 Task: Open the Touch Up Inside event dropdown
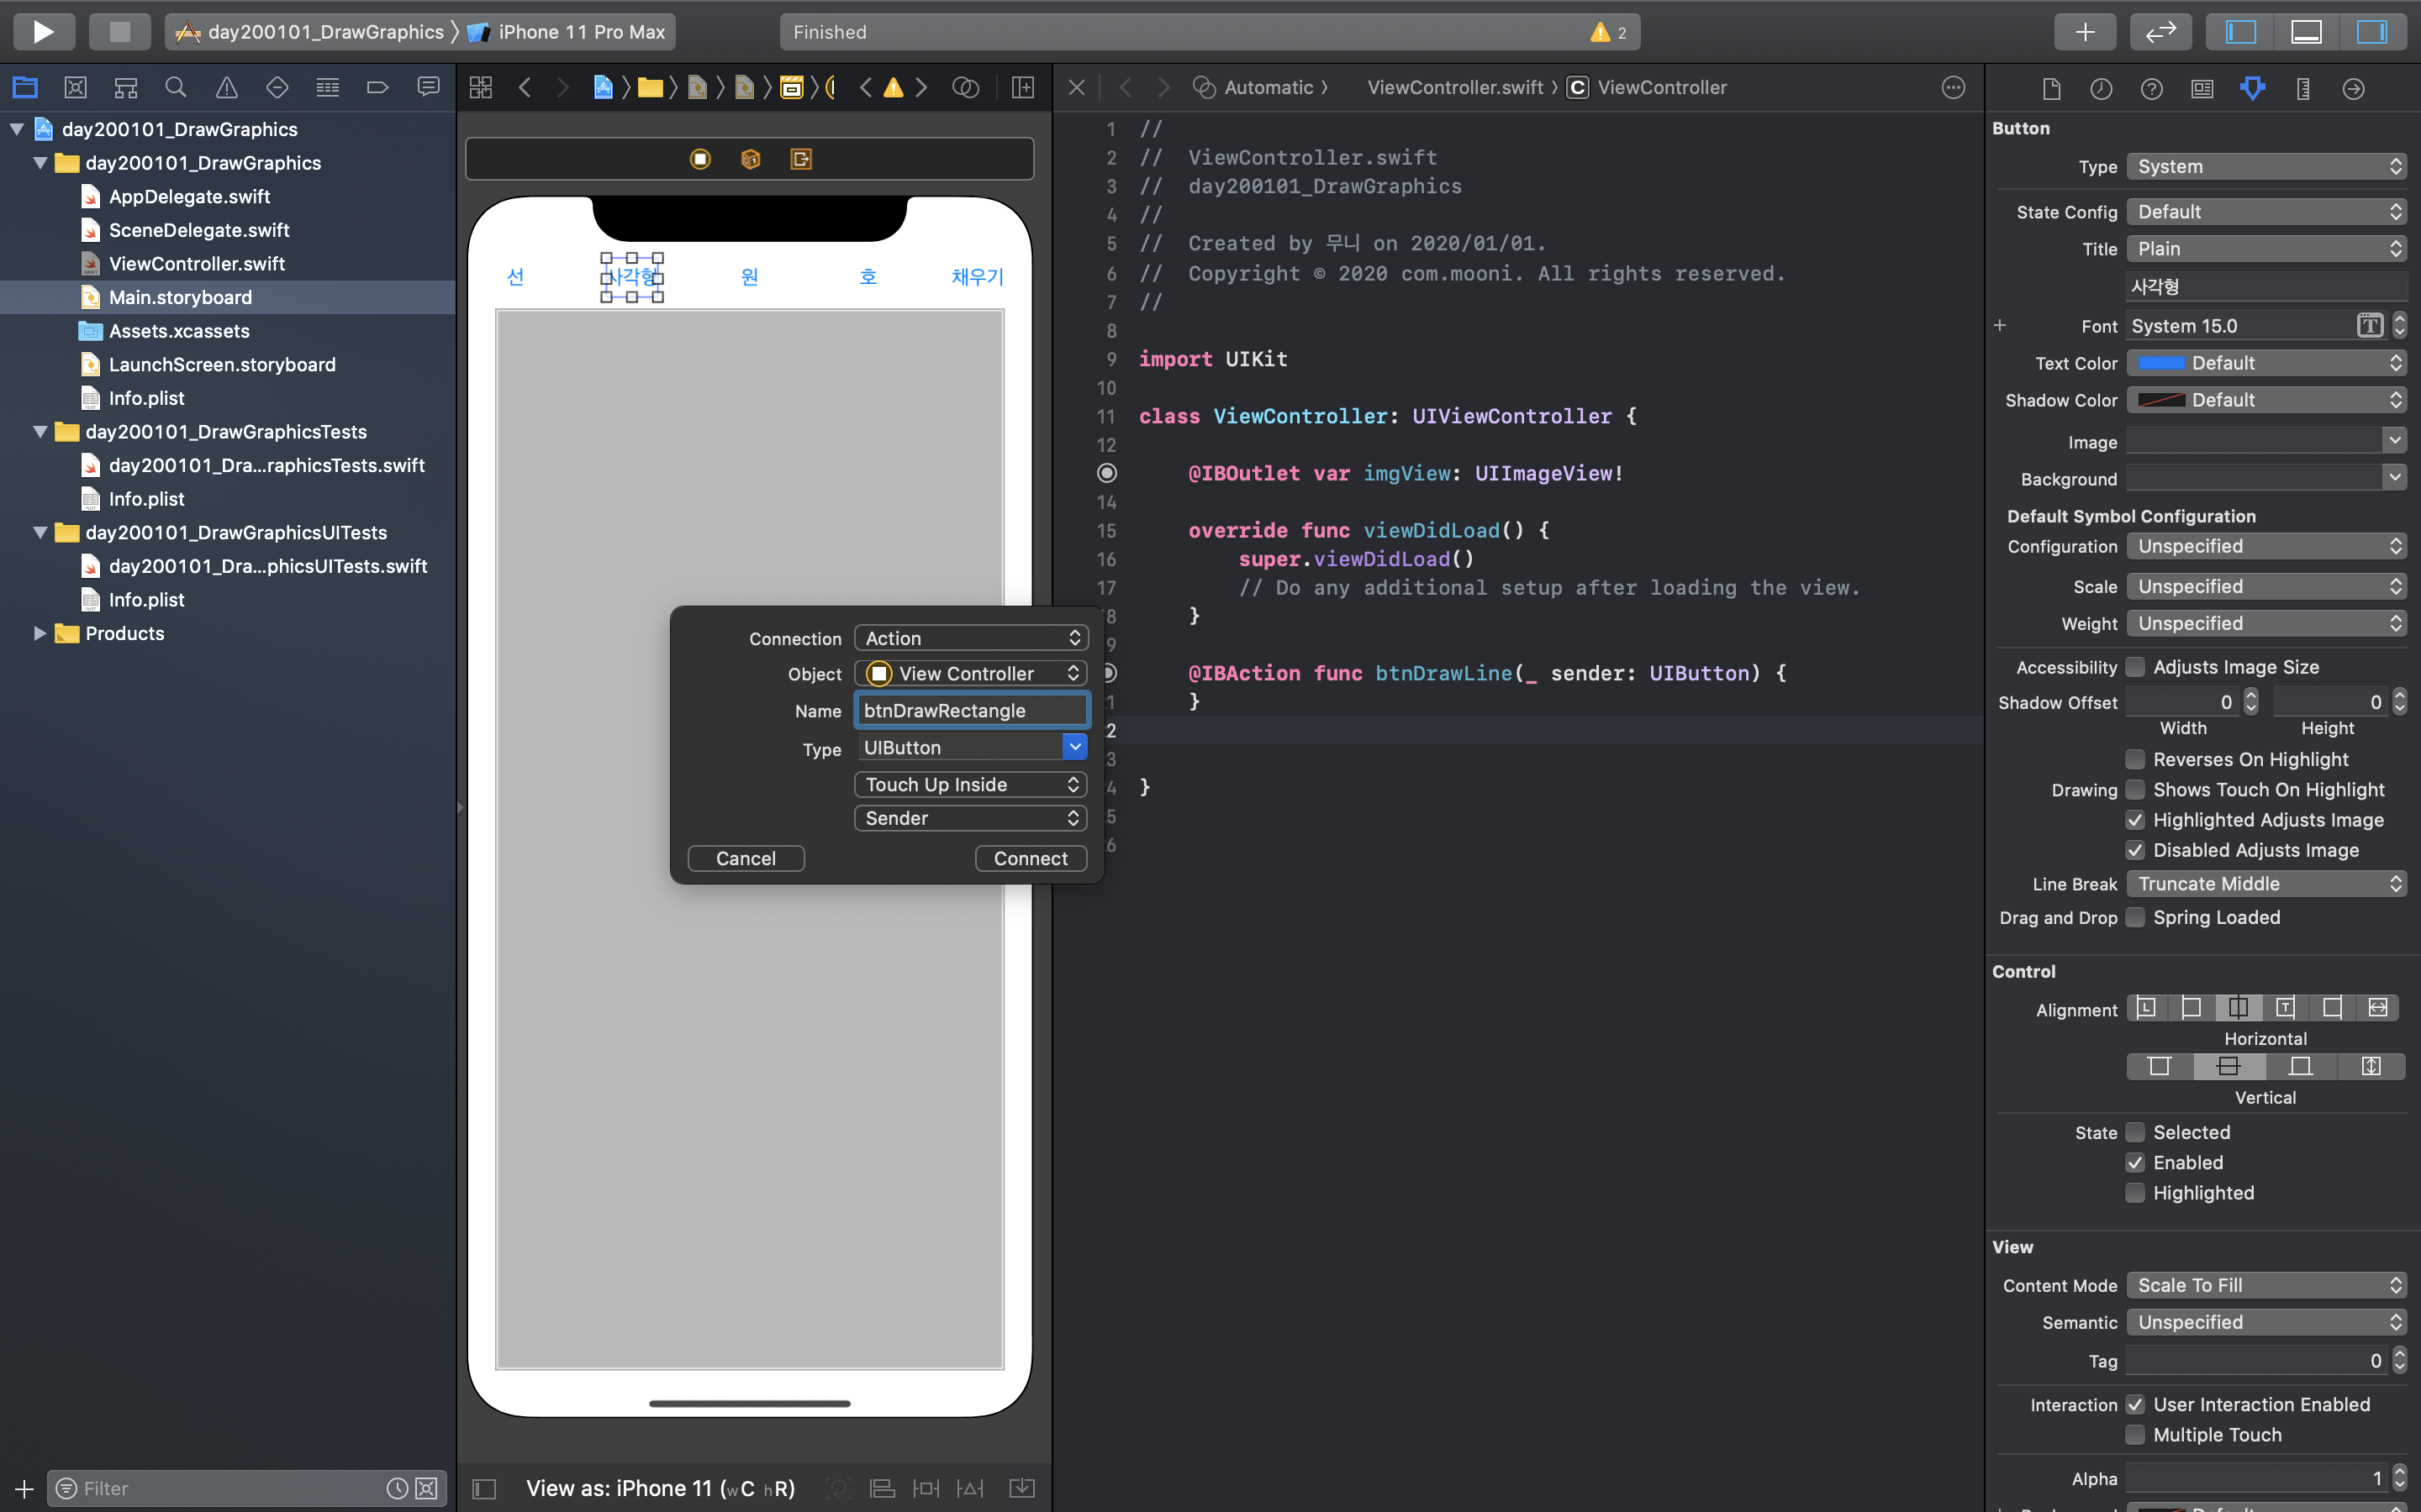(970, 785)
